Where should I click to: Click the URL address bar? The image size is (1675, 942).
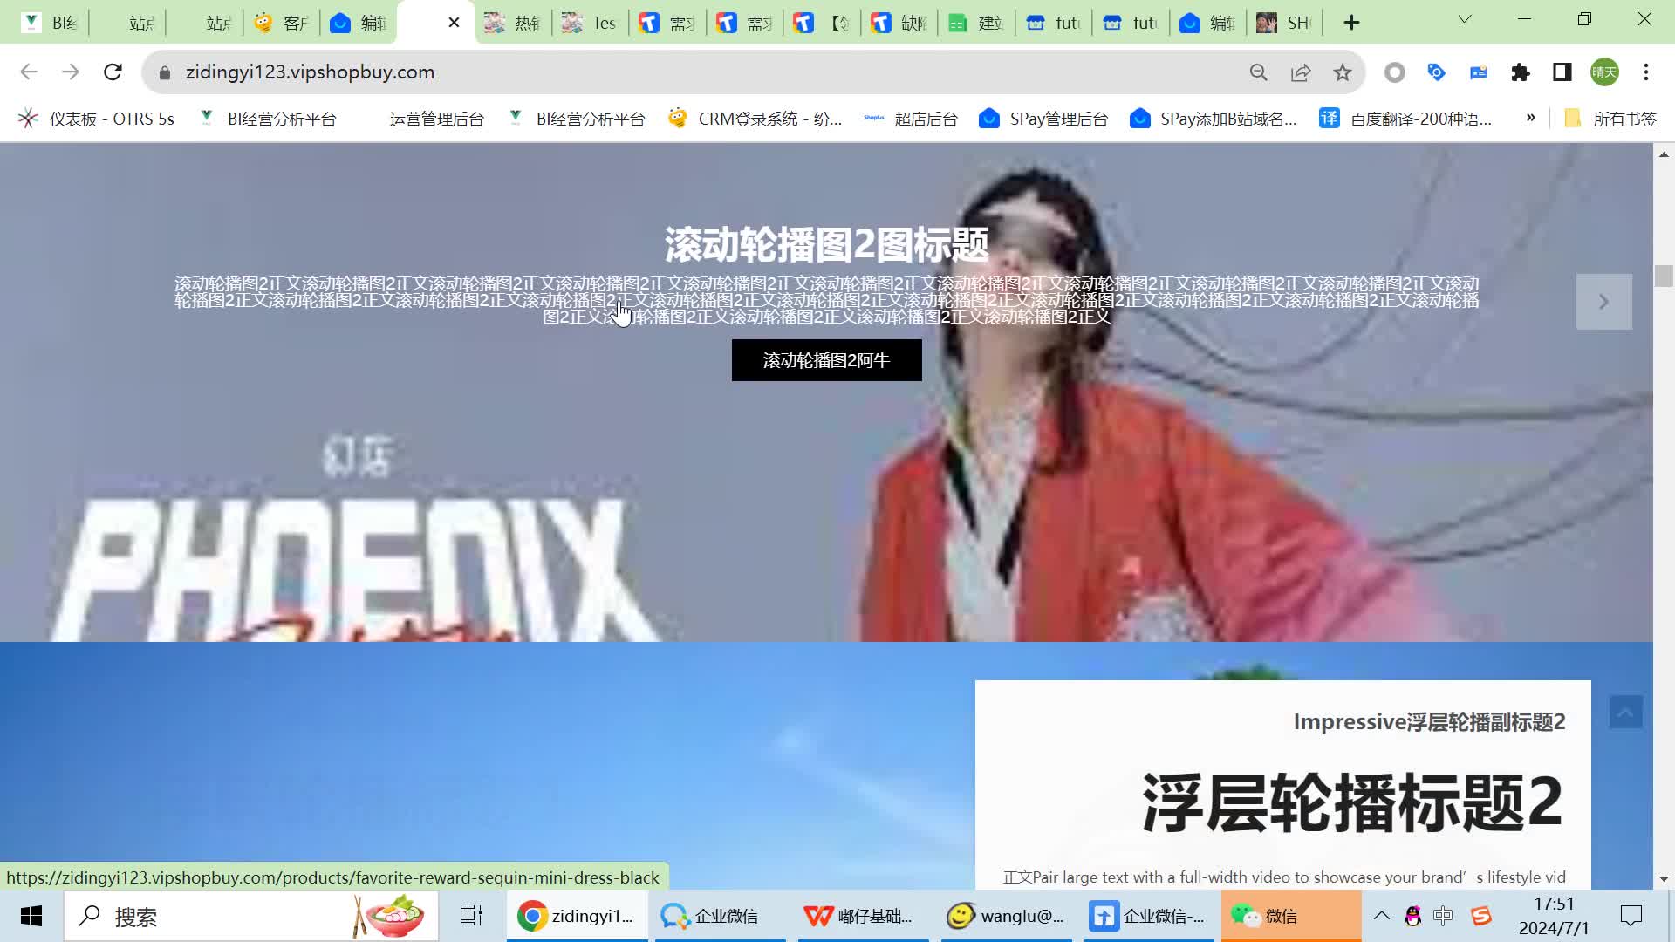[x=698, y=72]
